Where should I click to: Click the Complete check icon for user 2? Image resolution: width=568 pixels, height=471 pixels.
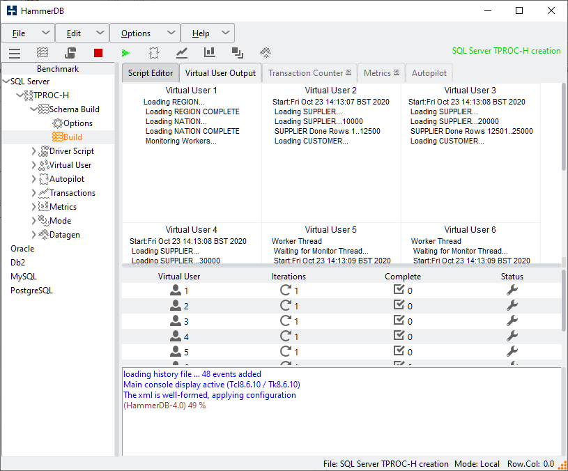click(399, 305)
